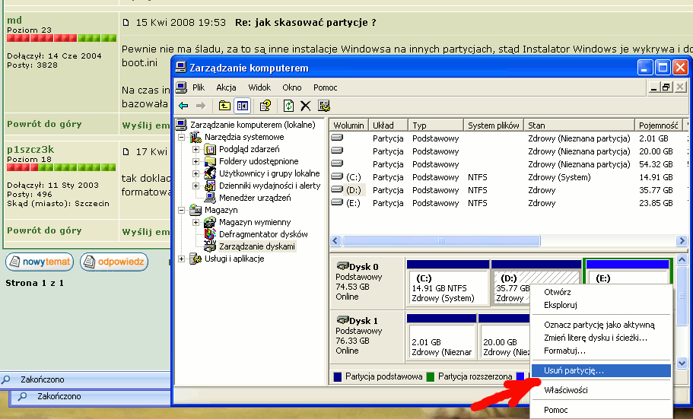
Task: Expand the Magazyn wymienny tree node
Action: tap(196, 222)
